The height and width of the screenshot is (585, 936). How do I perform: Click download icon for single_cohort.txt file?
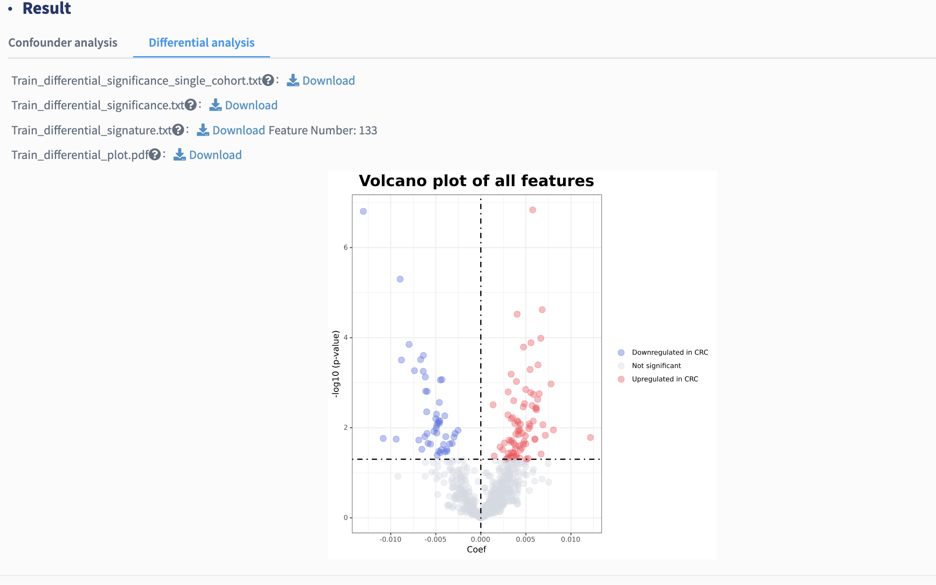tap(293, 80)
